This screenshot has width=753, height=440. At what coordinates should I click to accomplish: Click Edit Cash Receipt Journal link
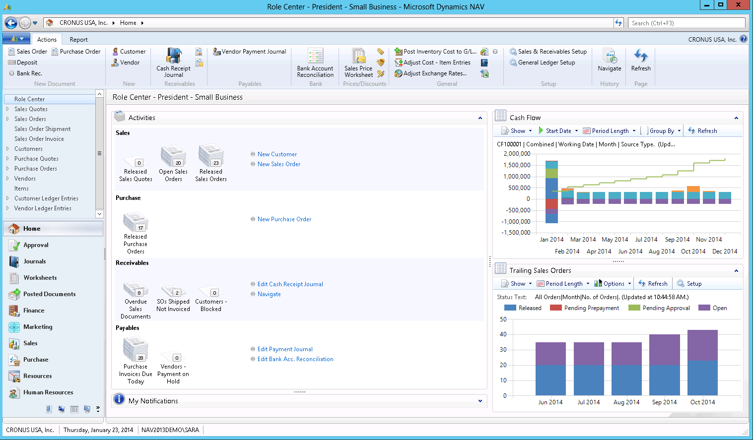coord(290,284)
